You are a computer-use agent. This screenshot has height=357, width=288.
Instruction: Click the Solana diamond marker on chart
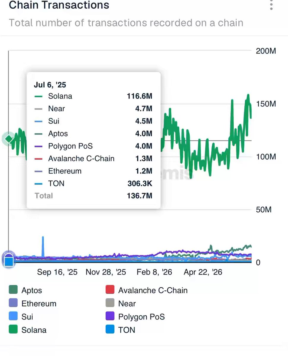click(x=9, y=139)
